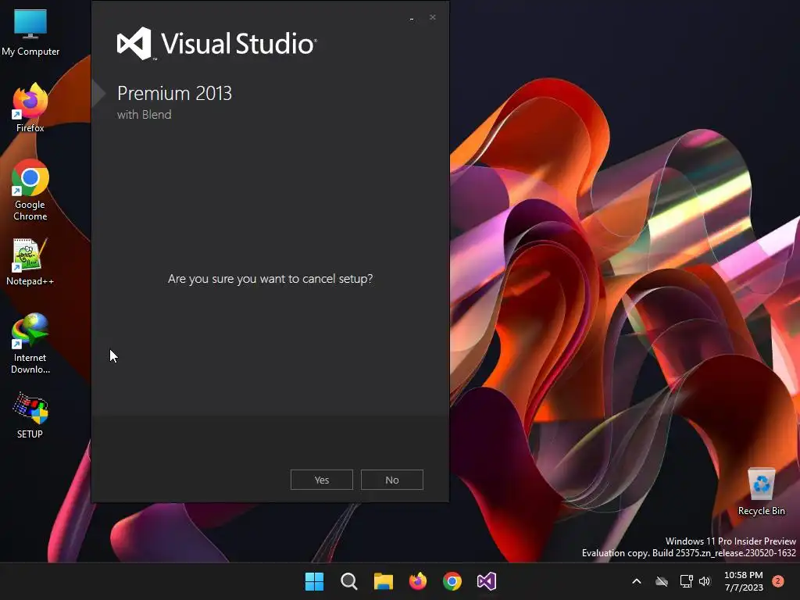Viewport: 800px width, 600px height.
Task: Open taskbar Search
Action: click(349, 581)
